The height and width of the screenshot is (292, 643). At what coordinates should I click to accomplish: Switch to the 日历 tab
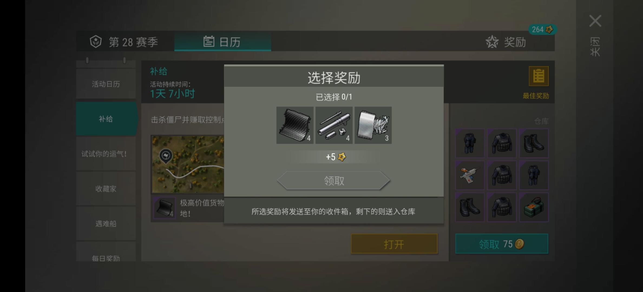[x=222, y=42]
